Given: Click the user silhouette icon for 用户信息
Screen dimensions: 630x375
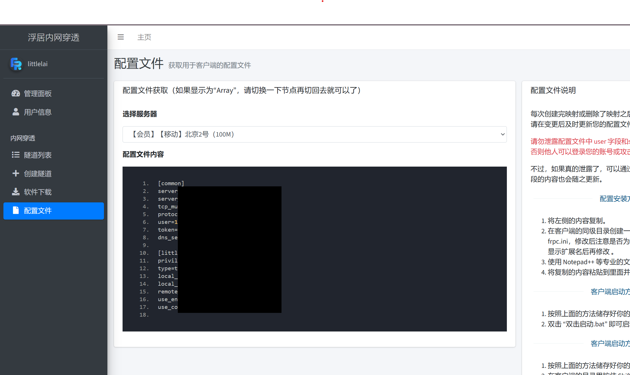Looking at the screenshot, I should [x=16, y=112].
